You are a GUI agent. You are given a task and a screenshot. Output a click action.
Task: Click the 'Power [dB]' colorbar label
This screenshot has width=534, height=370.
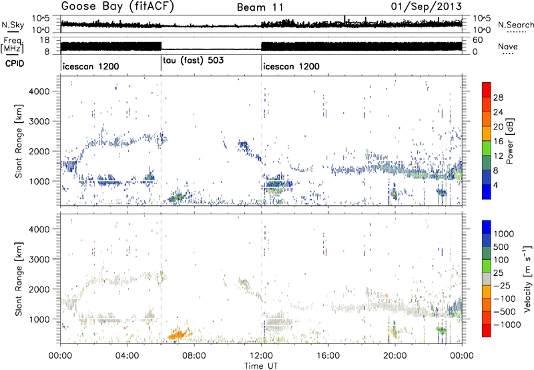(509, 141)
